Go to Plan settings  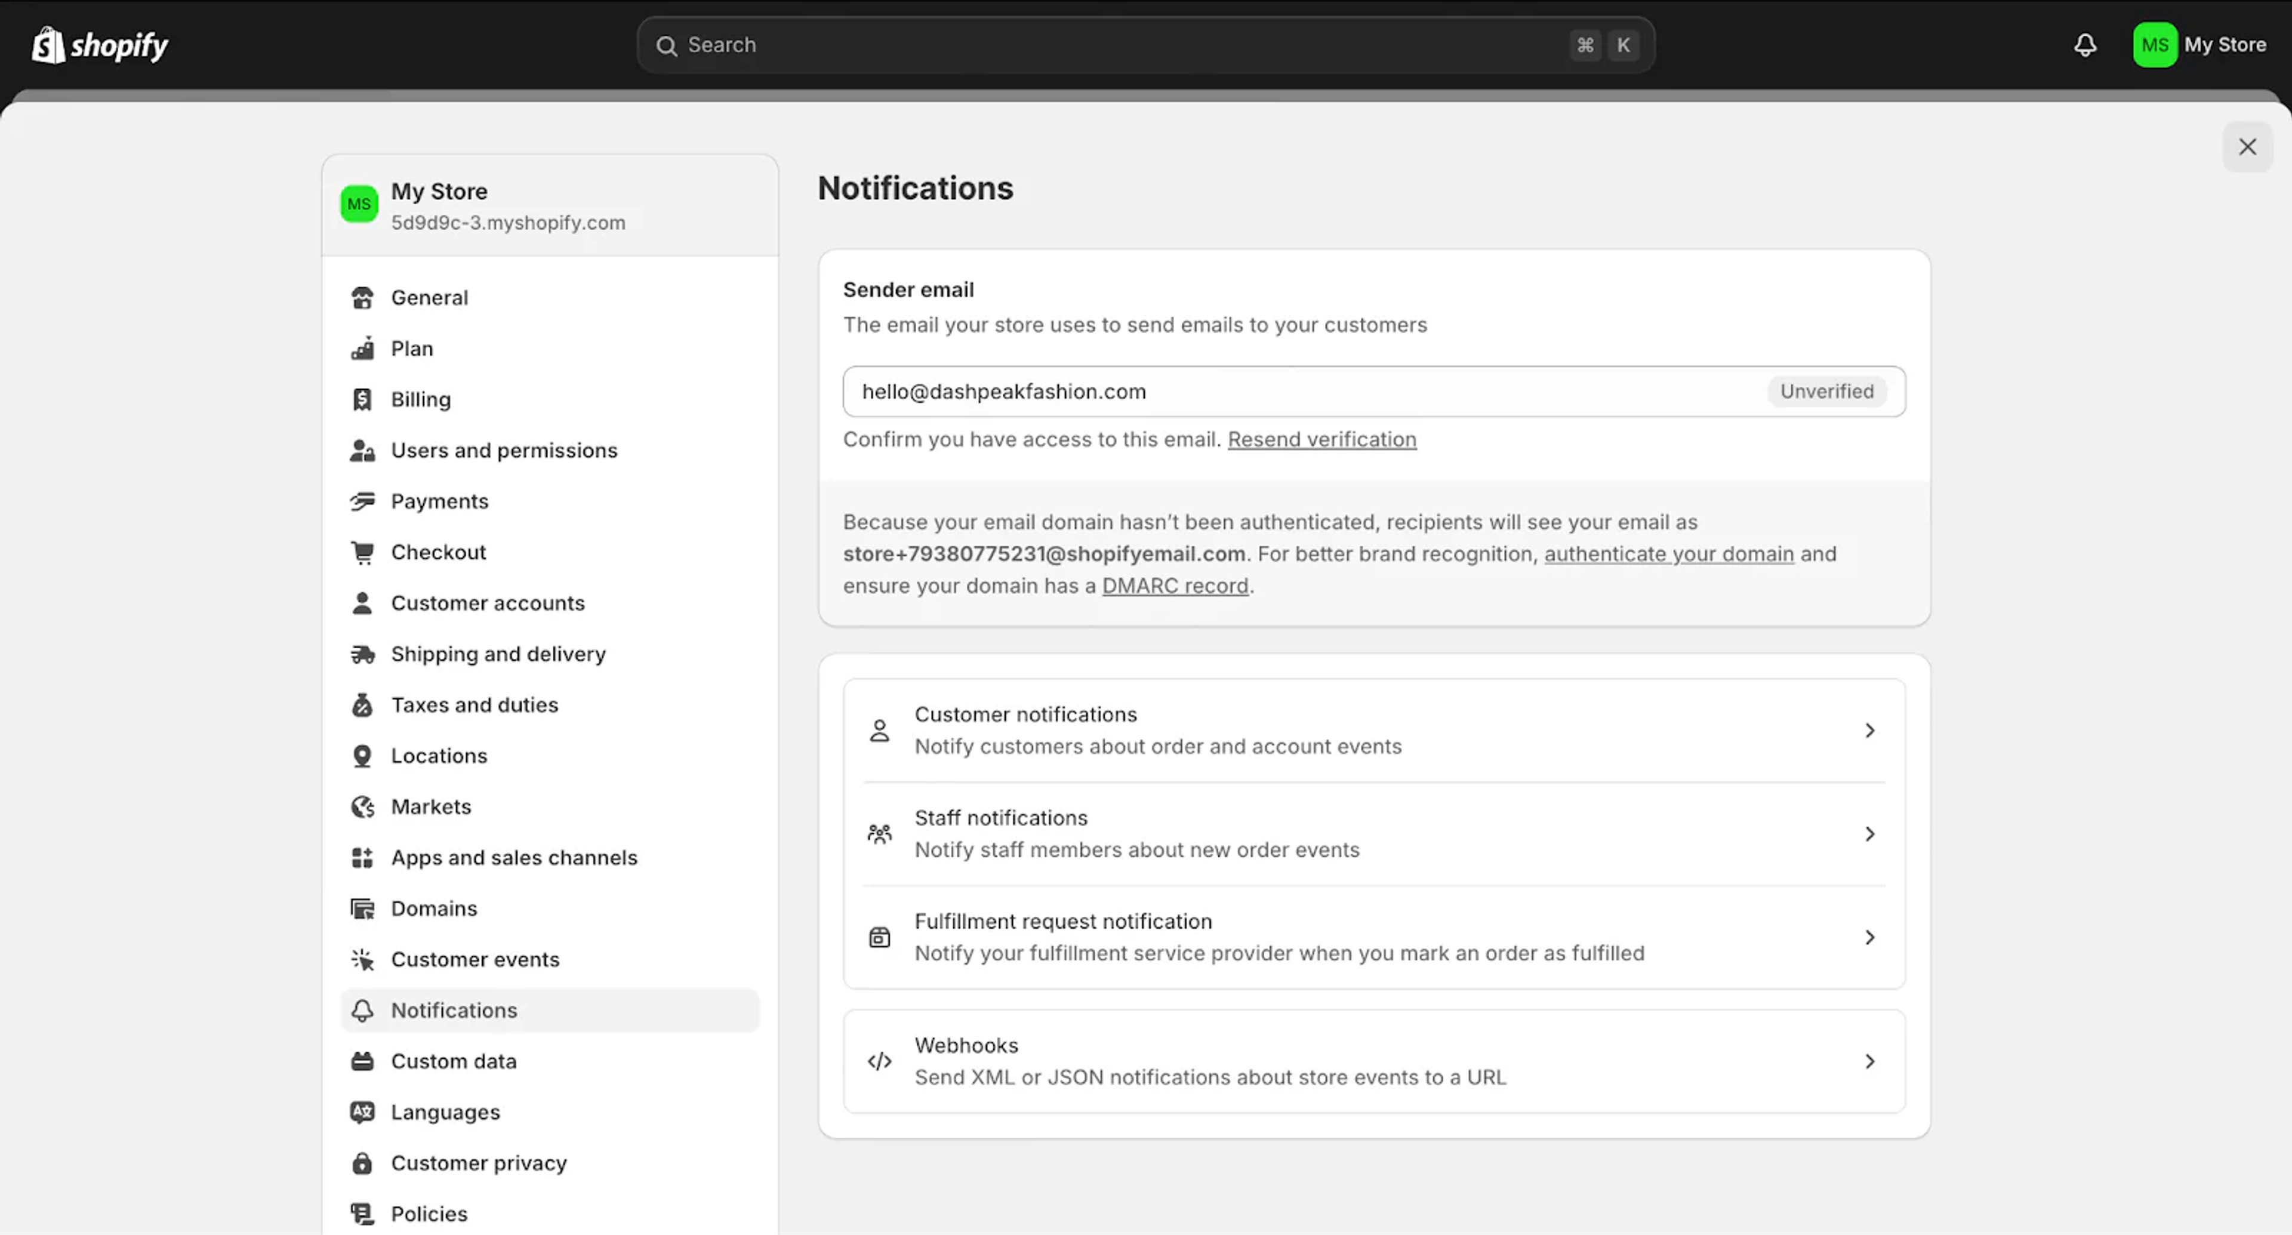tap(550, 349)
